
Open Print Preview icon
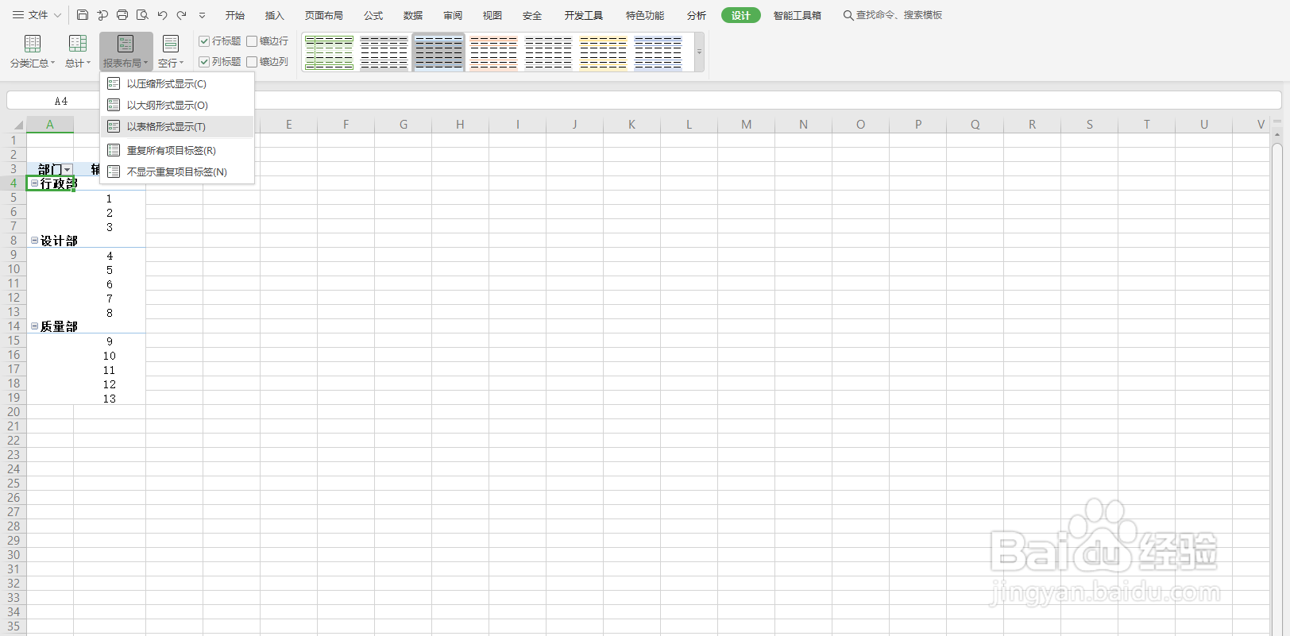[142, 15]
